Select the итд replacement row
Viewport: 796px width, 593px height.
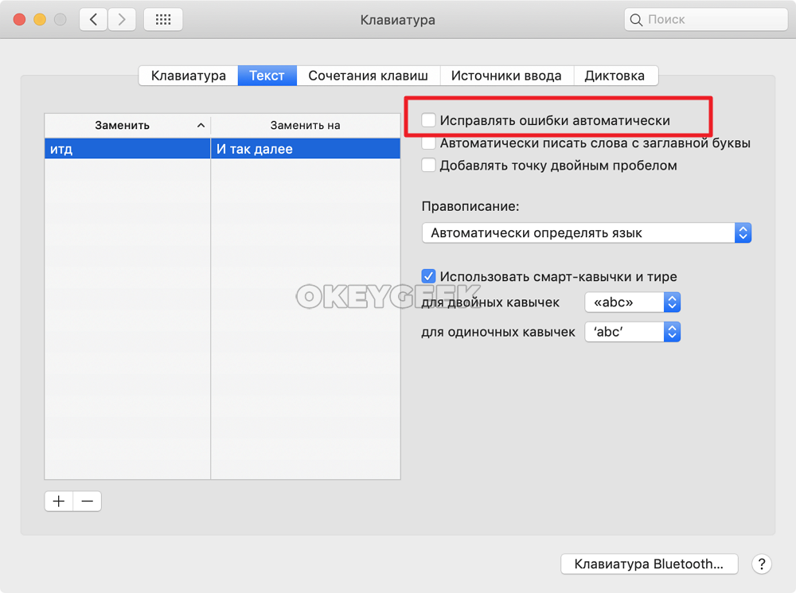pyautogui.click(x=127, y=149)
